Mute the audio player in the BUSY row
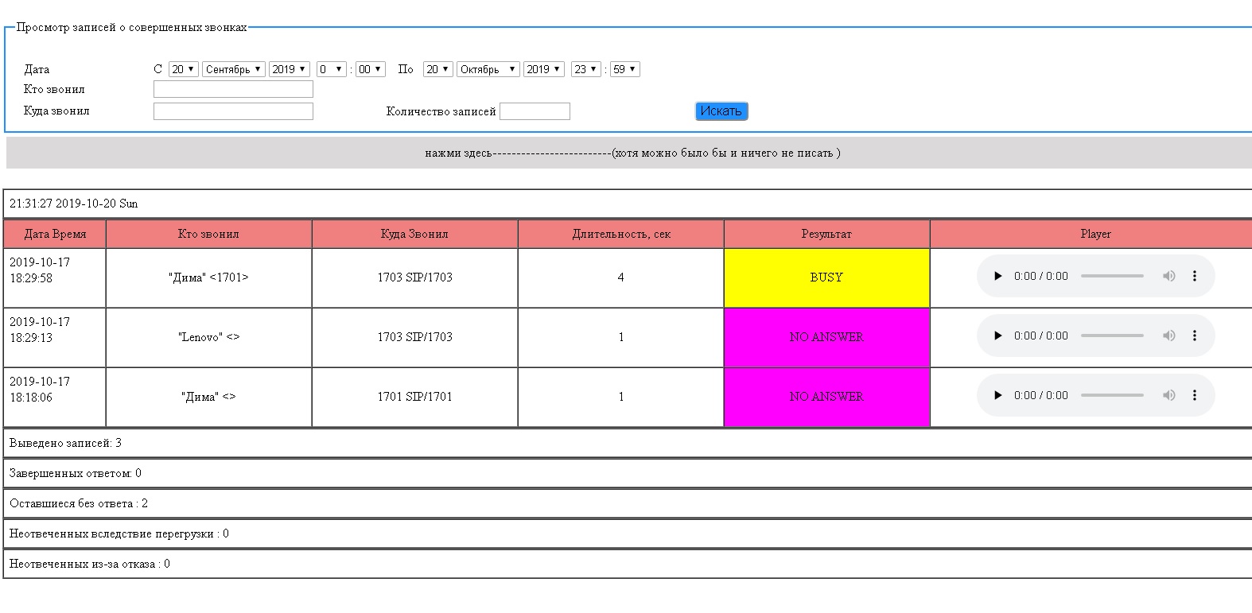Screen dimensions: 1252x613 (x=1168, y=277)
